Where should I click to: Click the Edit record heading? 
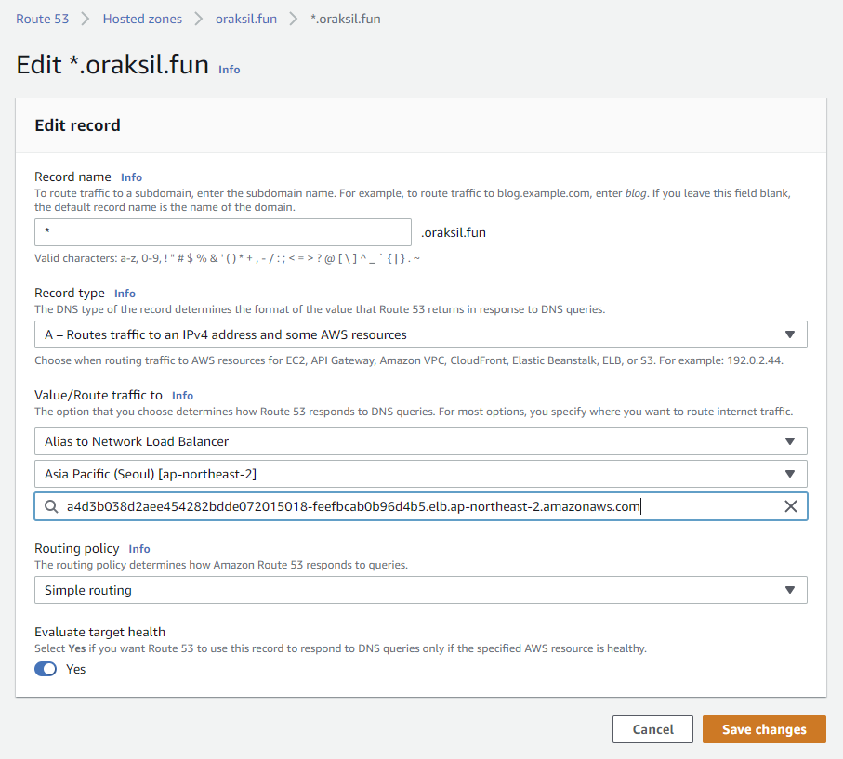(77, 125)
